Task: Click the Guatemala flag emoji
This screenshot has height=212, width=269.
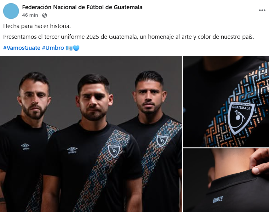Action: click(x=69, y=48)
